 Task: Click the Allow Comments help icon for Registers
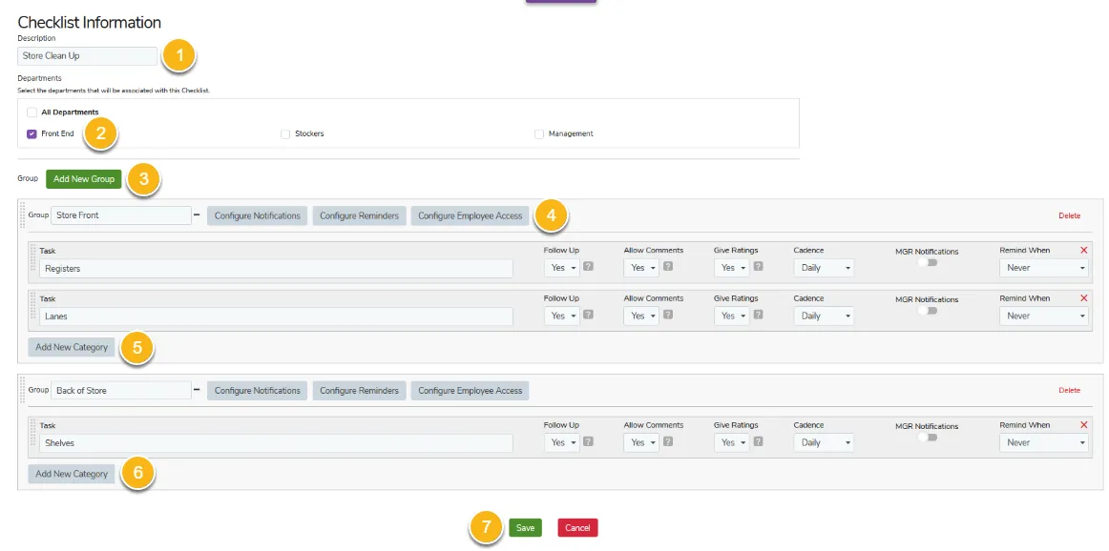point(668,267)
